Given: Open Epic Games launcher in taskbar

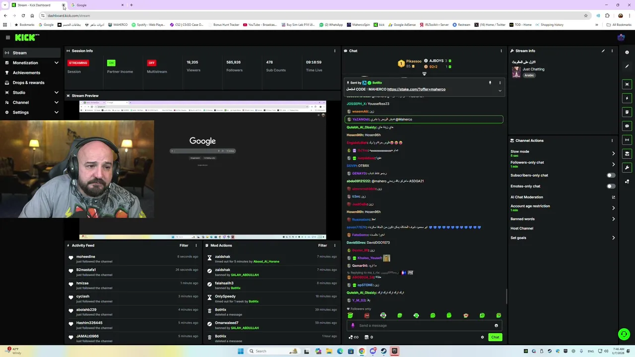Looking at the screenshot, I should coord(394,351).
